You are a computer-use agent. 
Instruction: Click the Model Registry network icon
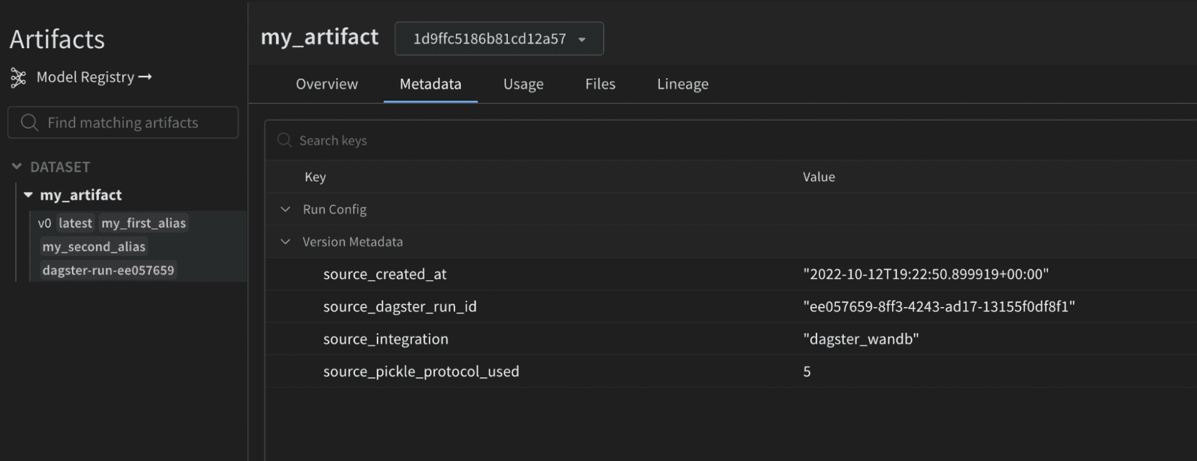(x=18, y=78)
